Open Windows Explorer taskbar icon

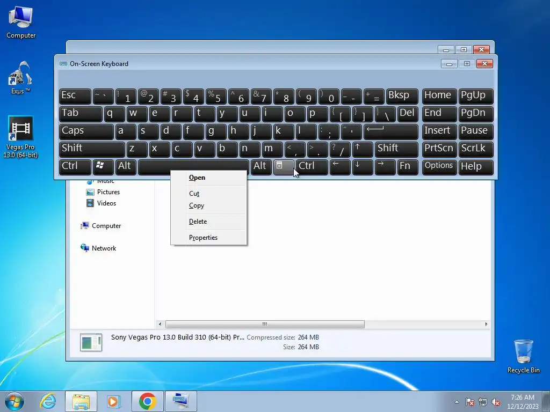(x=81, y=401)
